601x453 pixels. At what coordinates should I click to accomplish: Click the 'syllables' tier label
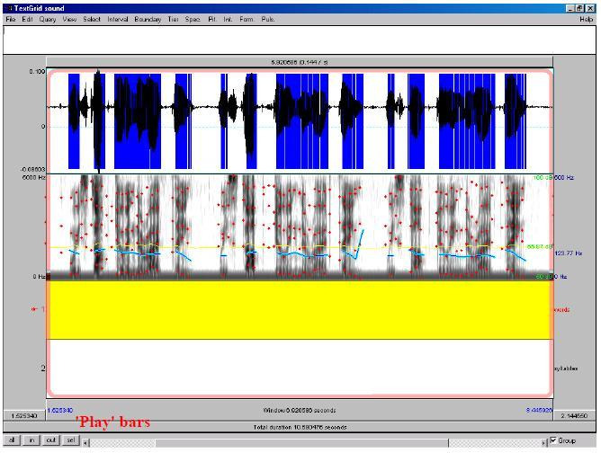[566, 369]
